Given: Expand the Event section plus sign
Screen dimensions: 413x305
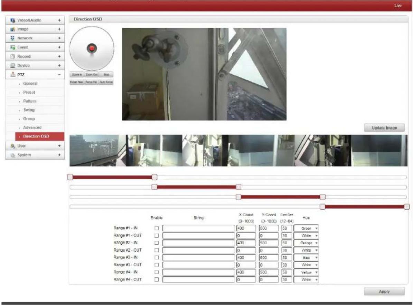Looking at the screenshot, I should pyautogui.click(x=59, y=47).
